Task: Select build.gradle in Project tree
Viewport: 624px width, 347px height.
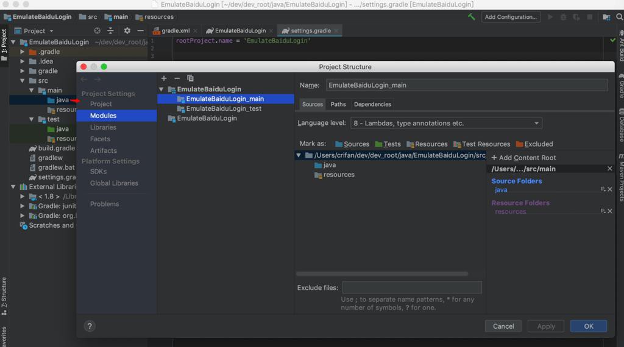Action: pos(56,149)
